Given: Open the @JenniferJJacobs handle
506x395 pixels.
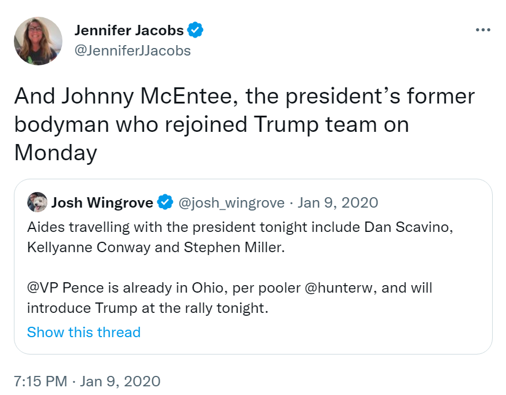Looking at the screenshot, I should 132,51.
